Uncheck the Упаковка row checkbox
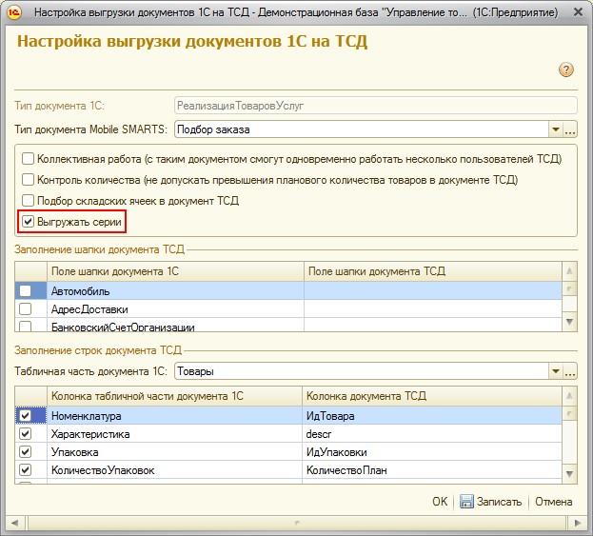Viewport: 593px width, 536px height. pos(26,452)
